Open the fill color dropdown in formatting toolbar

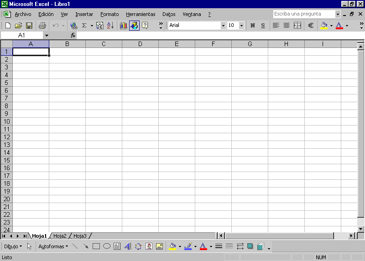331,26
